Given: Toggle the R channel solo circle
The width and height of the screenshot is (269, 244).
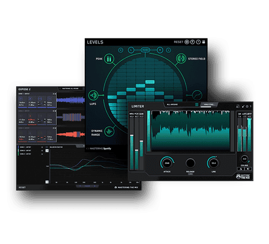Looking at the screenshot, I should pyautogui.click(x=160, y=50).
